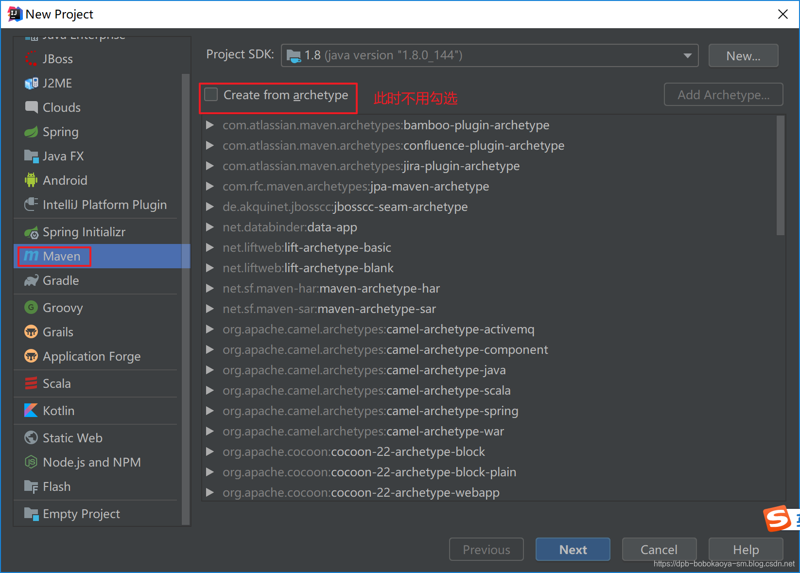Click the New... SDK button
The image size is (800, 573).
[743, 55]
